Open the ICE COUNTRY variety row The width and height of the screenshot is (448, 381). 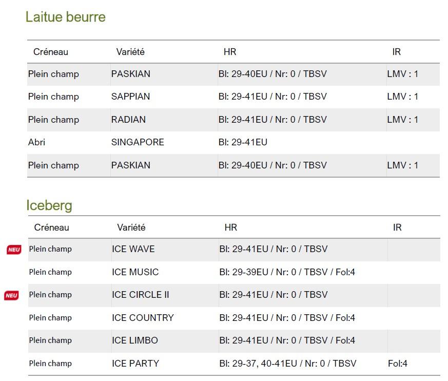point(234,317)
